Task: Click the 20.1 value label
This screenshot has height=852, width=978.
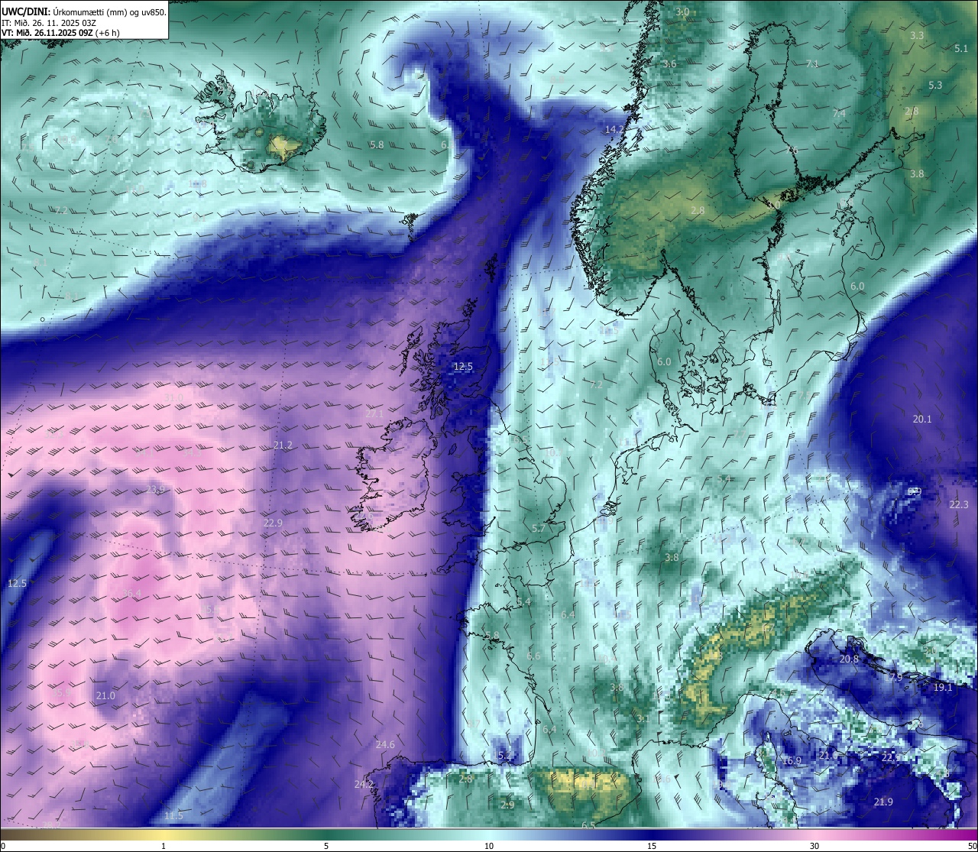Action: point(922,419)
